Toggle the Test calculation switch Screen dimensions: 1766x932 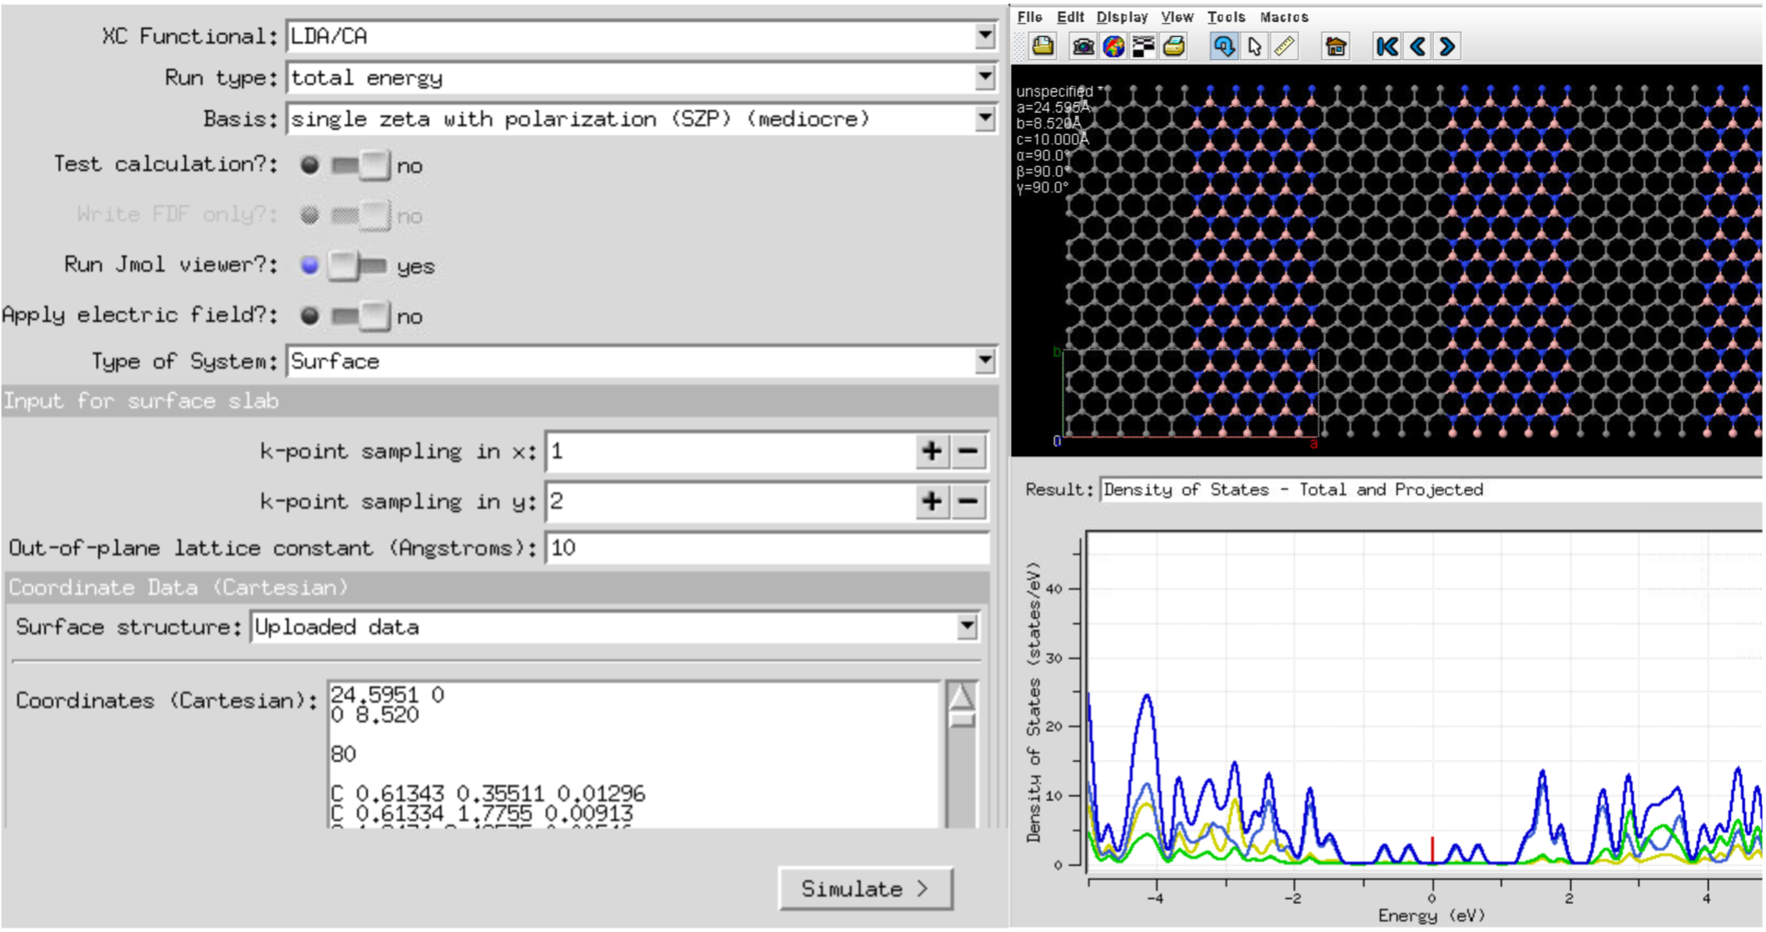[360, 166]
